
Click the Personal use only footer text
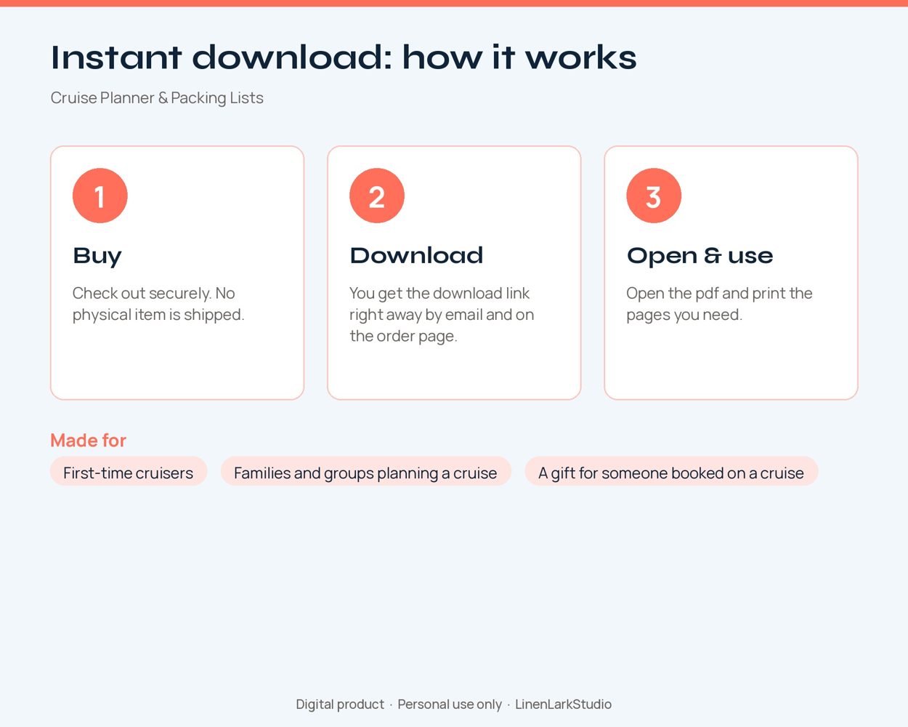coord(450,704)
